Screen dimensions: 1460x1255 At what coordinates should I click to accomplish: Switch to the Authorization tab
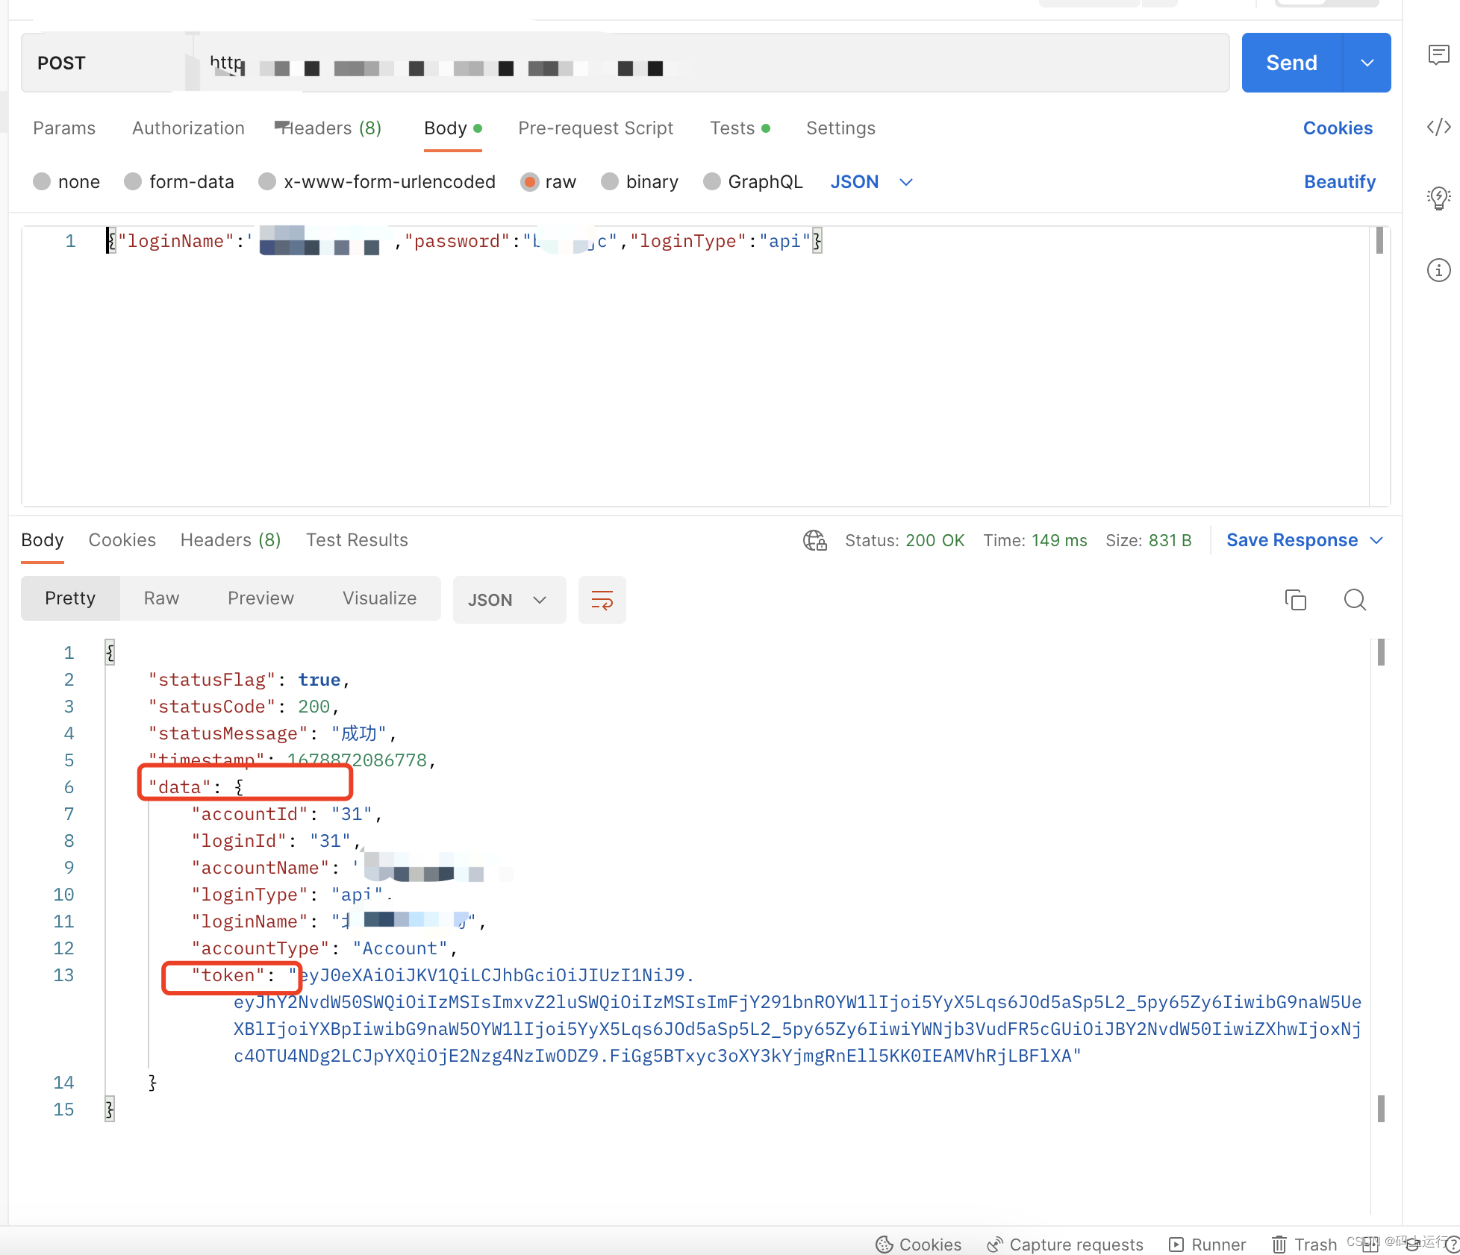click(188, 128)
